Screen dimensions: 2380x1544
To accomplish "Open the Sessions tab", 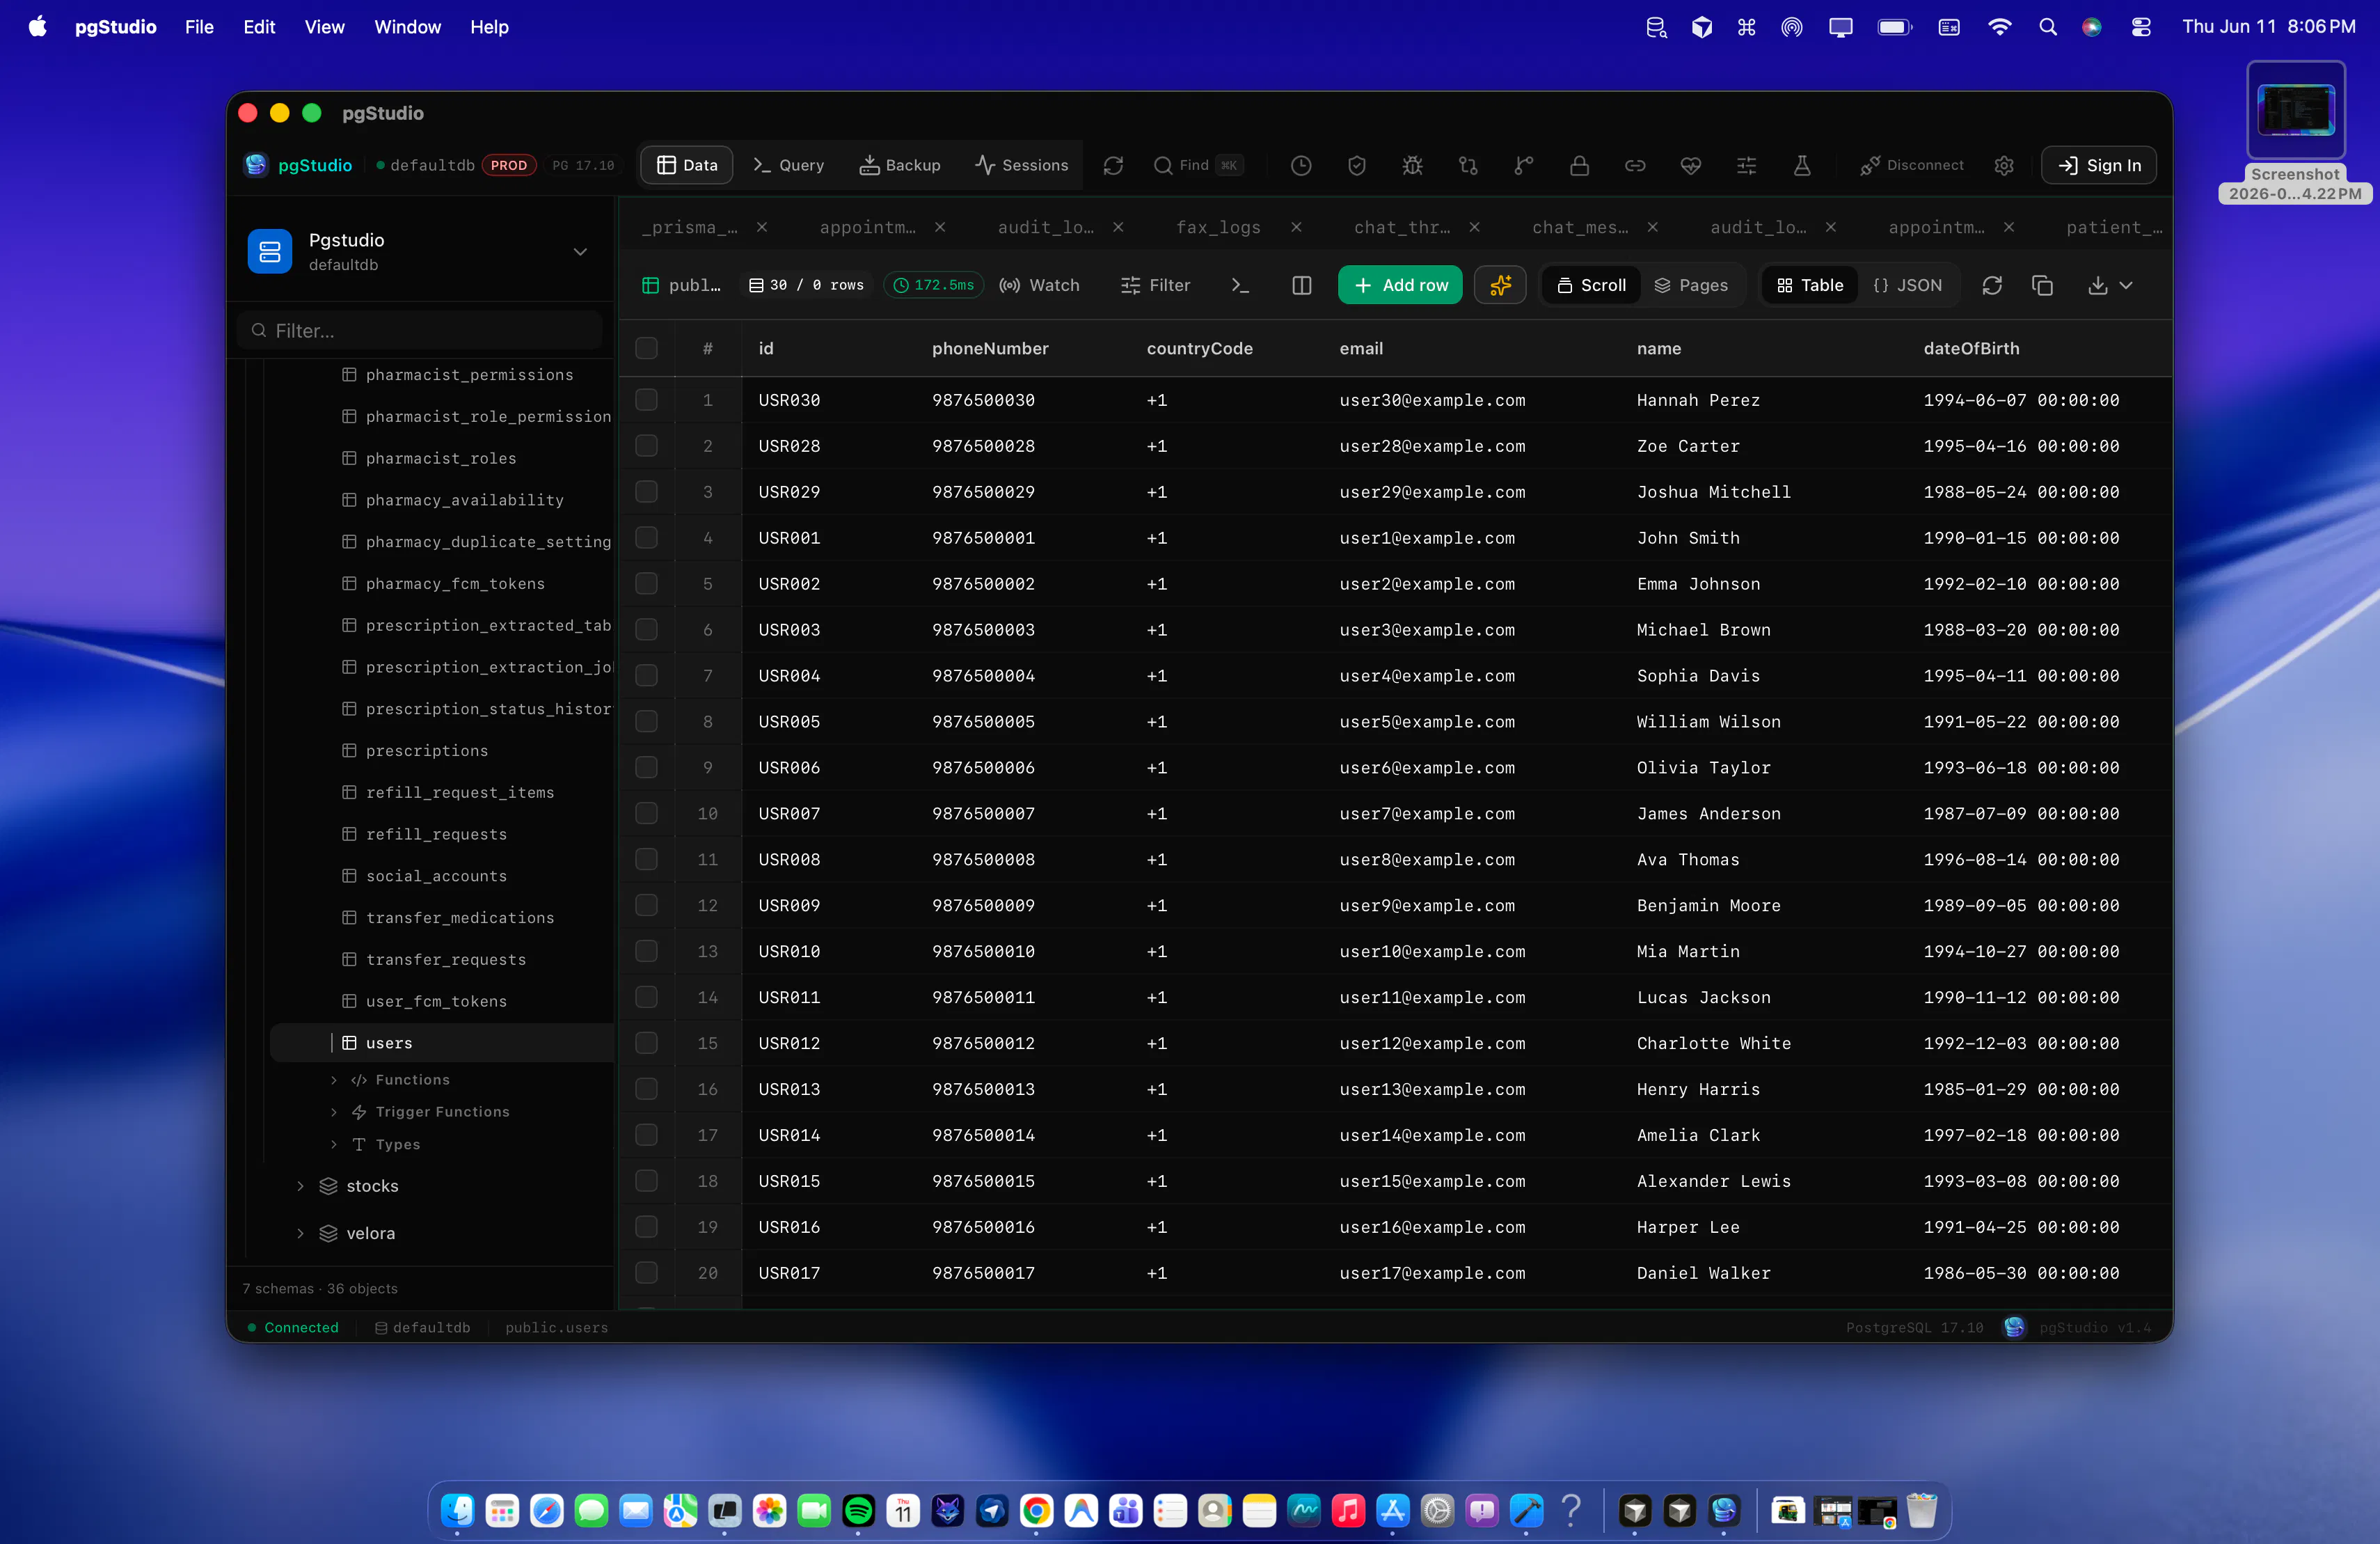I will 1021,165.
